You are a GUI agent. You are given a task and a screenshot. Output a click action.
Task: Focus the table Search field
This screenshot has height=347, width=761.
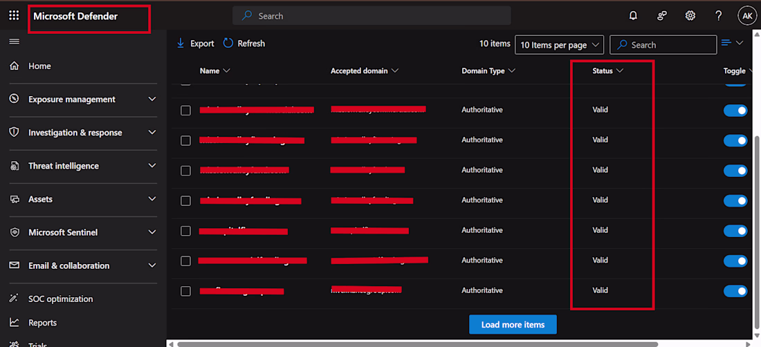click(663, 45)
